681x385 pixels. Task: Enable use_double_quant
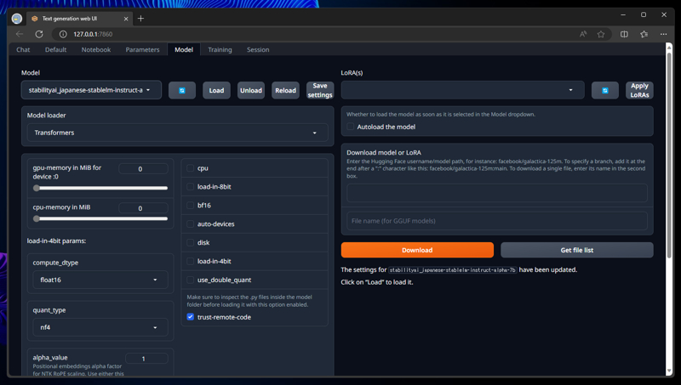point(190,280)
